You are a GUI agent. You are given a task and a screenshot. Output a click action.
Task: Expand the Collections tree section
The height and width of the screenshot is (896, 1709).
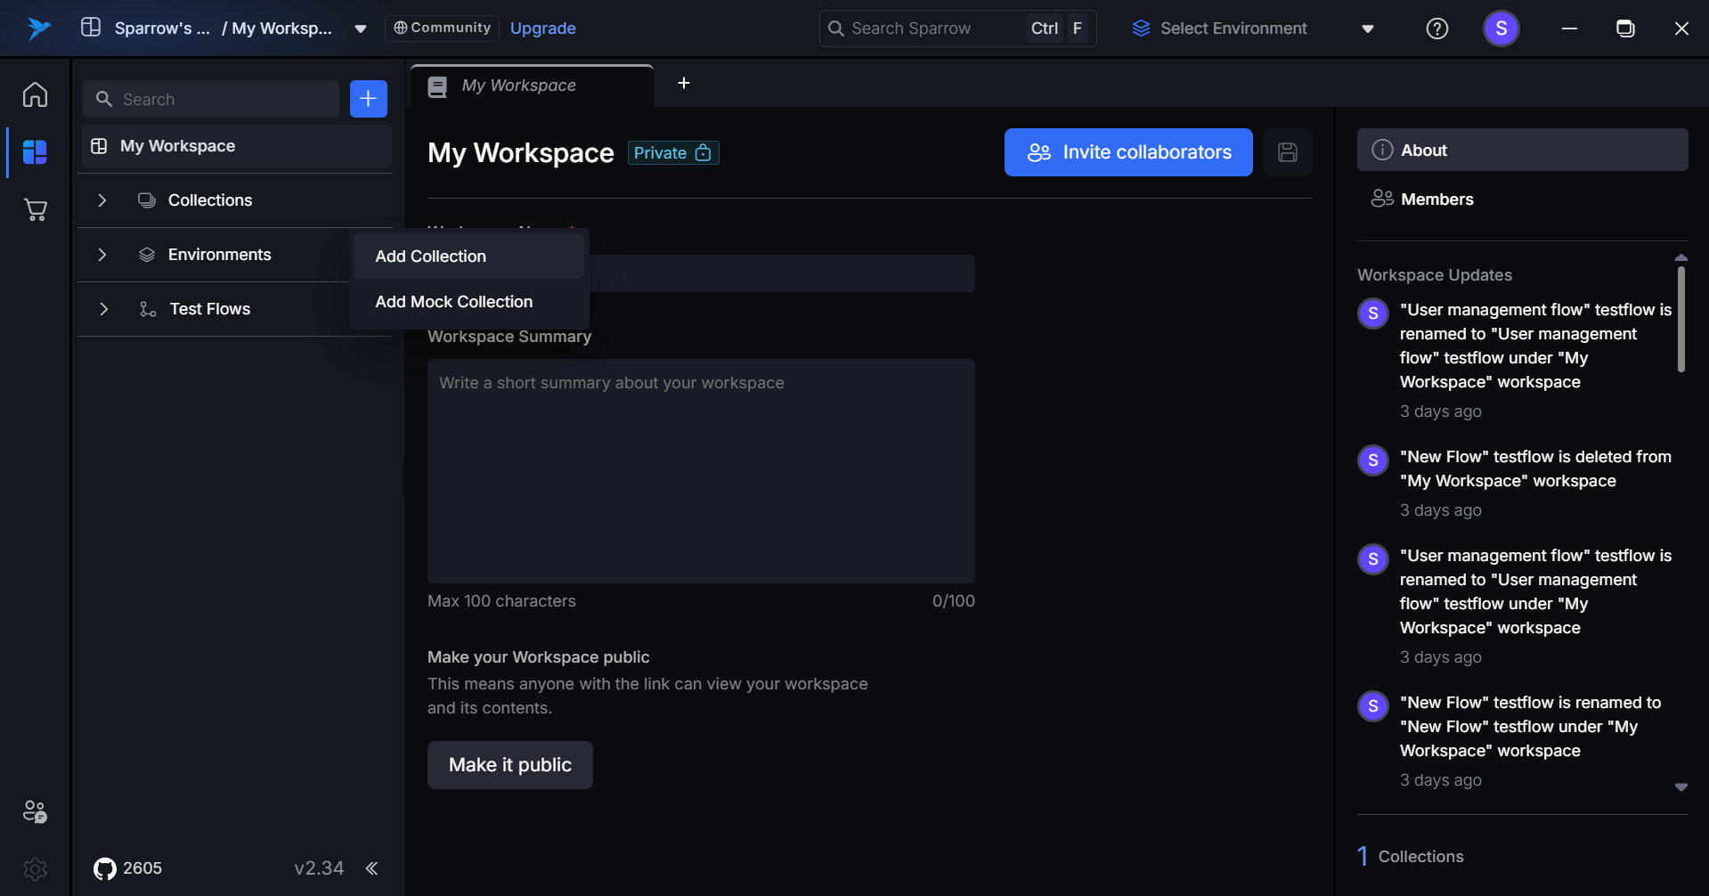102,200
